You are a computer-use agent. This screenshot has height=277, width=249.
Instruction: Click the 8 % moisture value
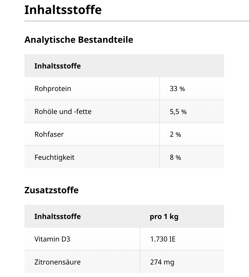click(x=175, y=157)
